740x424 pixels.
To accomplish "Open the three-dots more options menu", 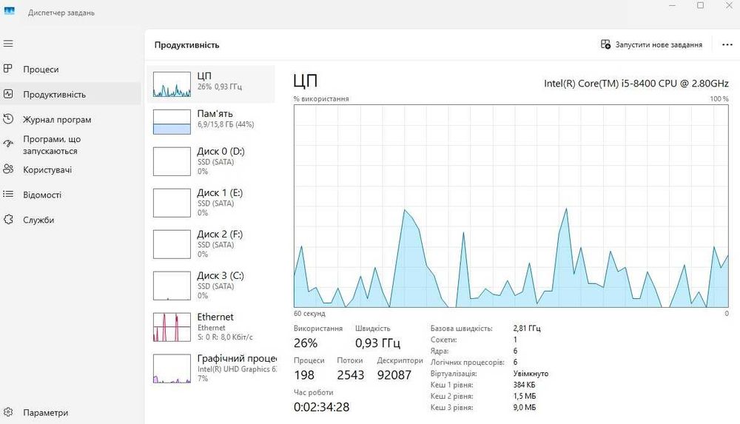I will [x=727, y=45].
